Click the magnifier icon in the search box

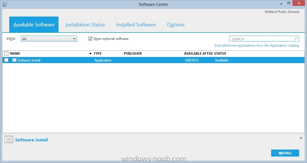pos(296,38)
